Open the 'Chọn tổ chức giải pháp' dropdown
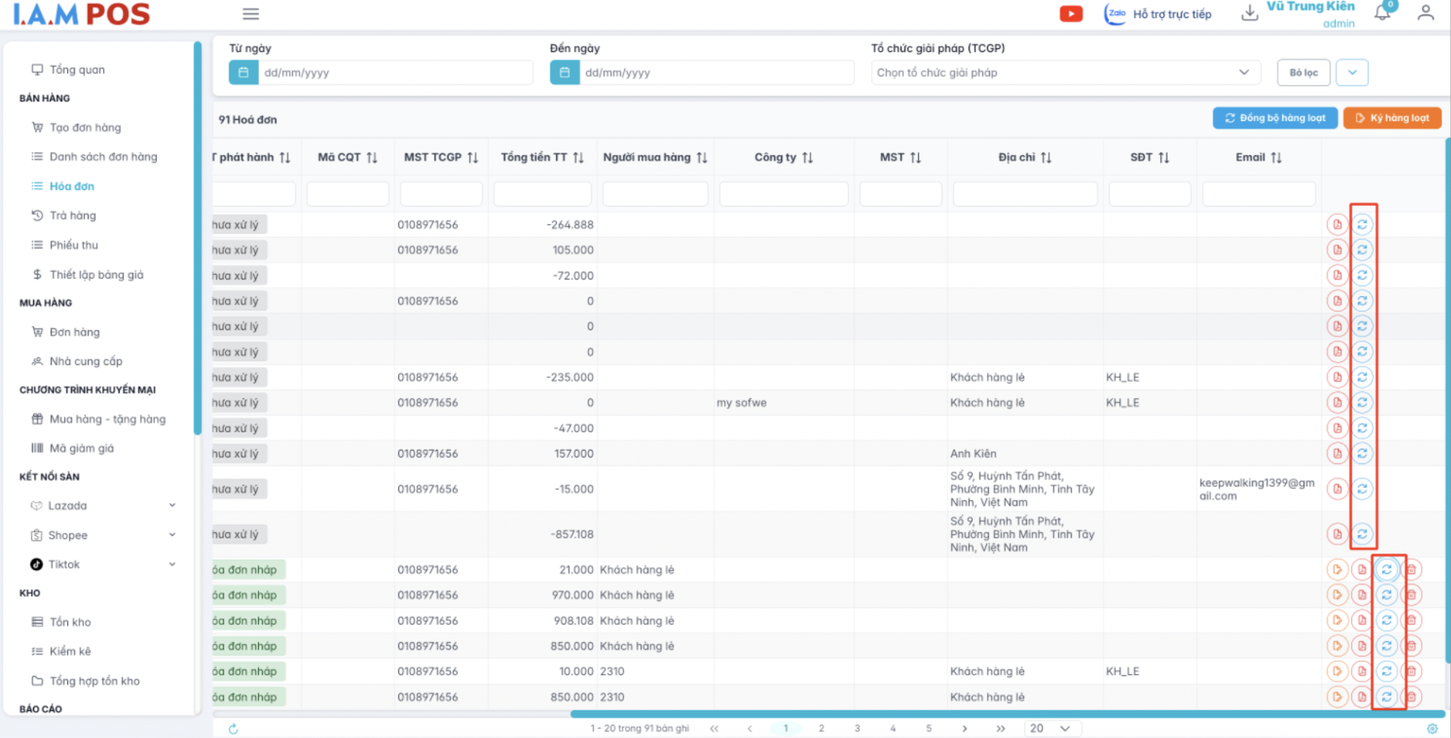The height and width of the screenshot is (738, 1451). pyautogui.click(x=1060, y=73)
